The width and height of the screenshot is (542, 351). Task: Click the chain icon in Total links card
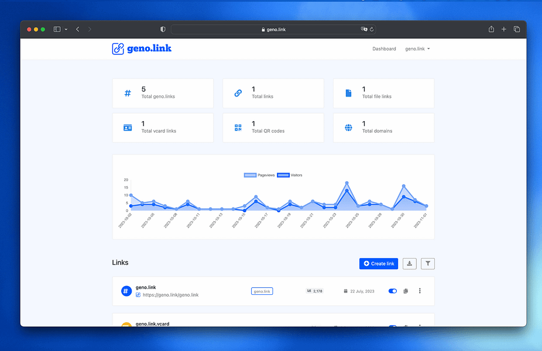tap(238, 93)
